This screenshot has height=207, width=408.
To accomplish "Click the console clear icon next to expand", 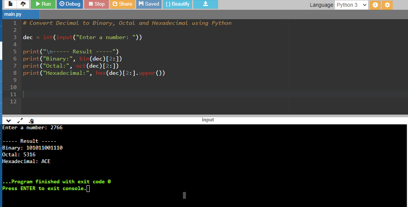I will pyautogui.click(x=32, y=121).
